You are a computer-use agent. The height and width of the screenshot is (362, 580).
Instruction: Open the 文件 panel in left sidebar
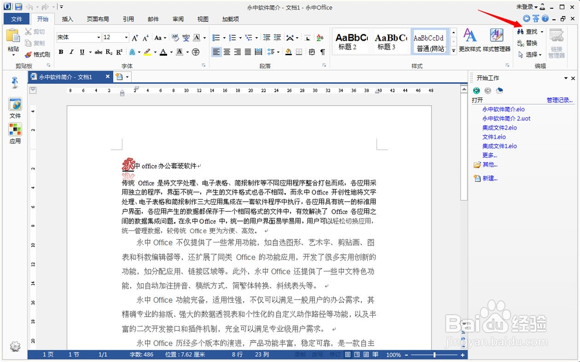pos(15,108)
